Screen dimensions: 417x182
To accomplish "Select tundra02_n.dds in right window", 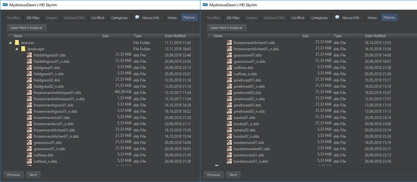I will click(x=246, y=136).
